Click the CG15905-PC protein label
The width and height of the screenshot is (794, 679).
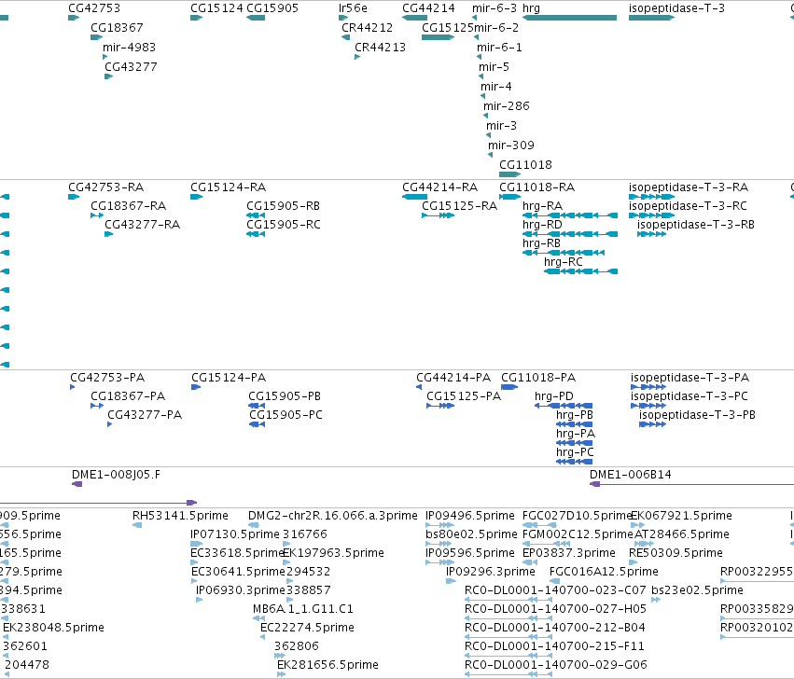(x=286, y=415)
